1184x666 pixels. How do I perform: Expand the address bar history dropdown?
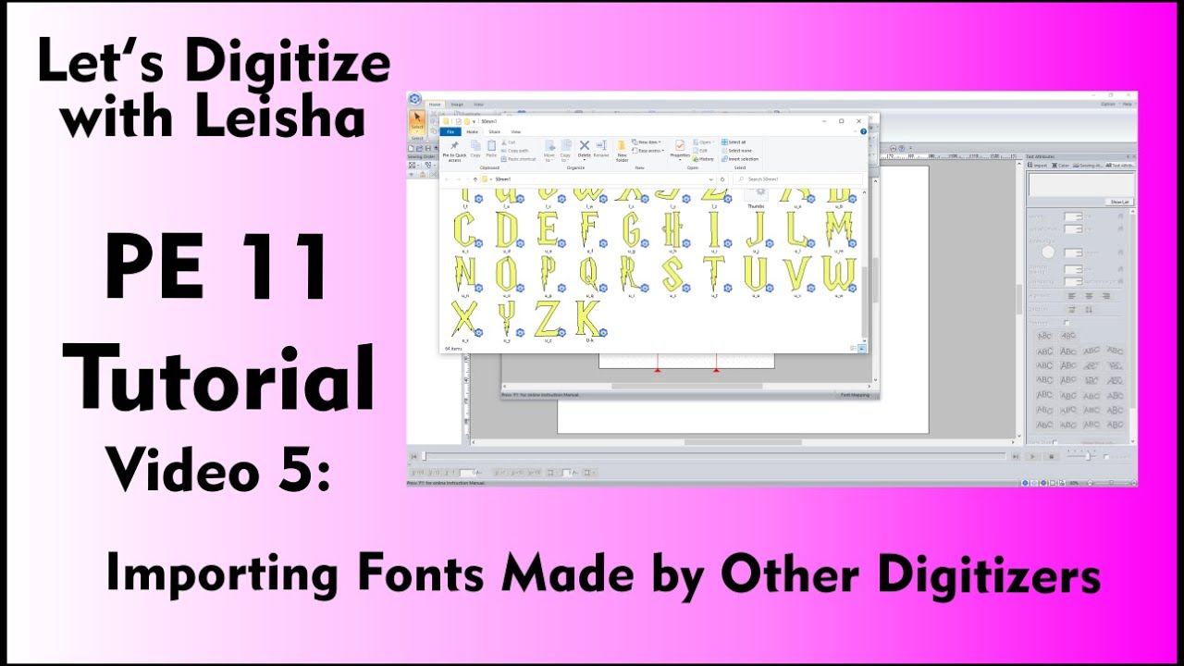click(x=711, y=179)
